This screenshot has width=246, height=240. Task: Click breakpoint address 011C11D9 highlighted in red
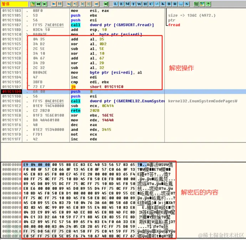pos(11,91)
